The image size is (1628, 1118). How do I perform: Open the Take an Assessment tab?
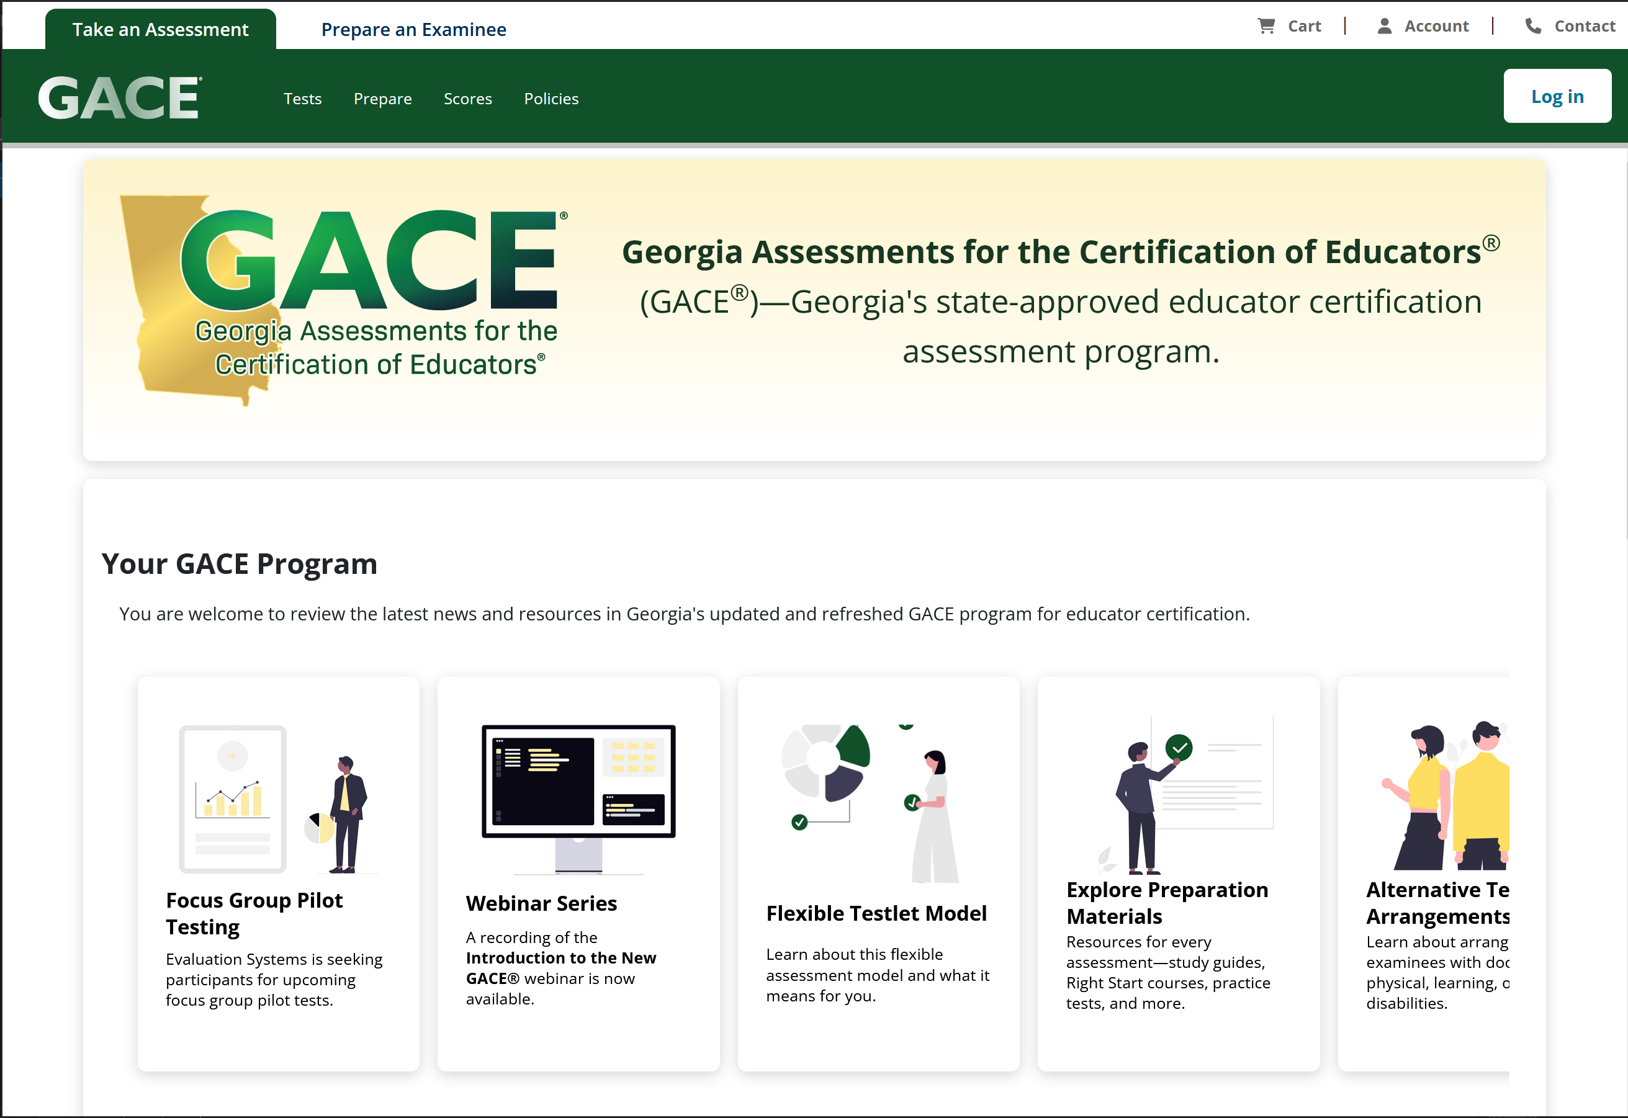point(161,29)
